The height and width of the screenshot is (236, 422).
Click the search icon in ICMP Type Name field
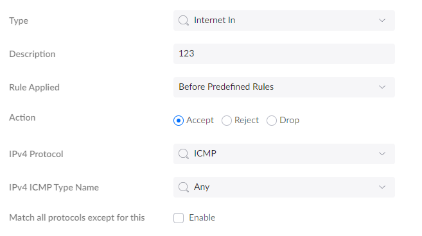(184, 187)
